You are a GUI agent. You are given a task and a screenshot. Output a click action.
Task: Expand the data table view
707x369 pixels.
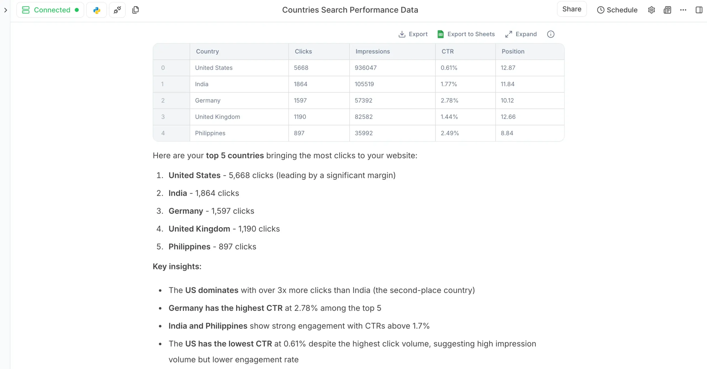click(521, 34)
